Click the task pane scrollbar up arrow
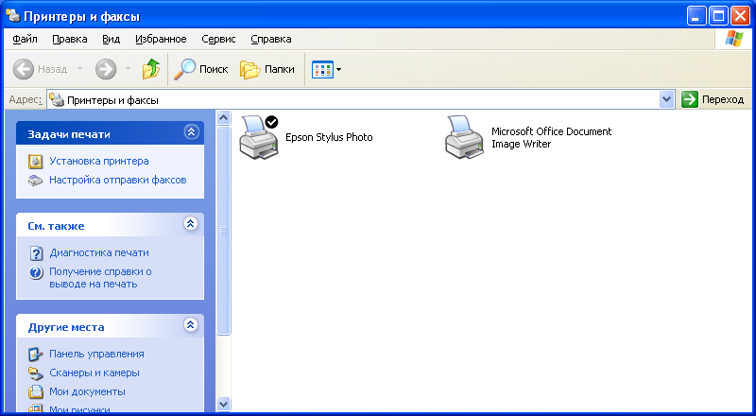 [223, 118]
